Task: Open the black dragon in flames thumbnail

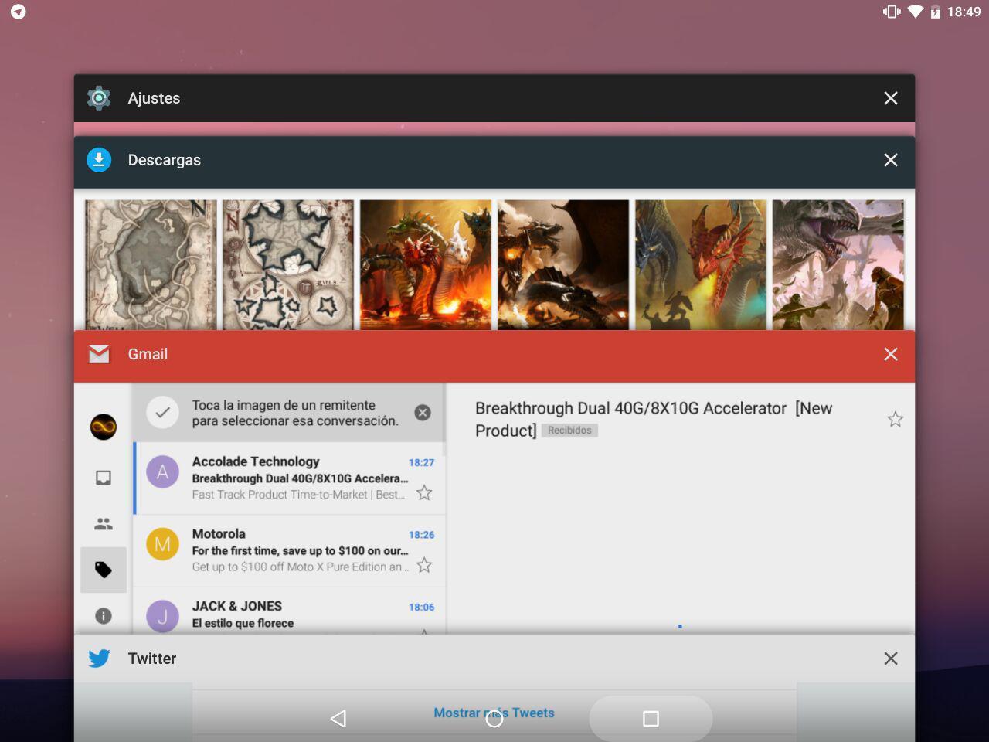Action: pos(563,265)
